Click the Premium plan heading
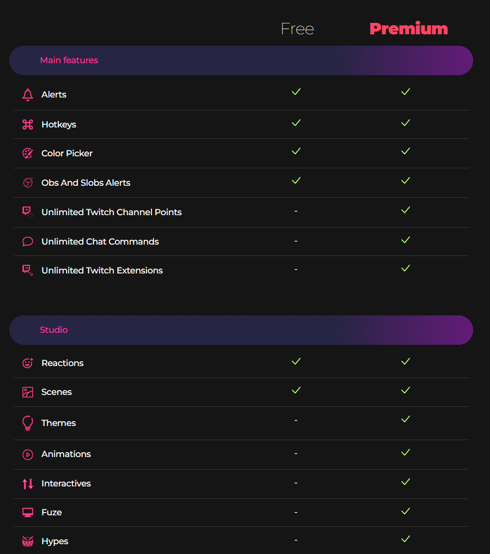This screenshot has height=554, width=490. coord(408,29)
